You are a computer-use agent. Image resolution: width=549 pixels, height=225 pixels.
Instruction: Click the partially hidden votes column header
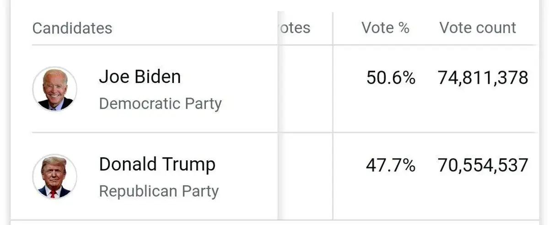(x=295, y=27)
